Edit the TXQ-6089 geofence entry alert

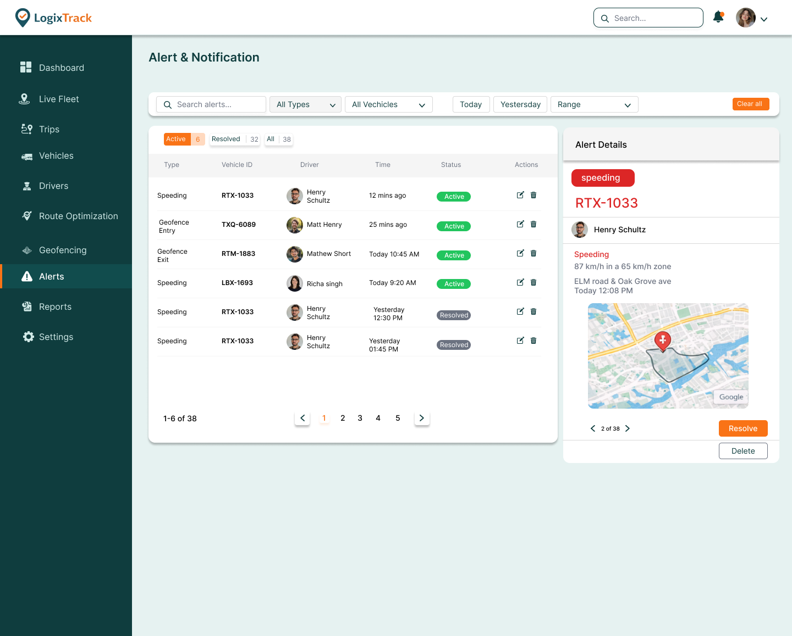coord(520,224)
